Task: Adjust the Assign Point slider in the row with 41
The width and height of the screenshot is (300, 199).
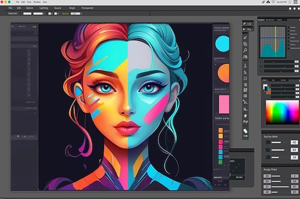Action: pos(280,186)
